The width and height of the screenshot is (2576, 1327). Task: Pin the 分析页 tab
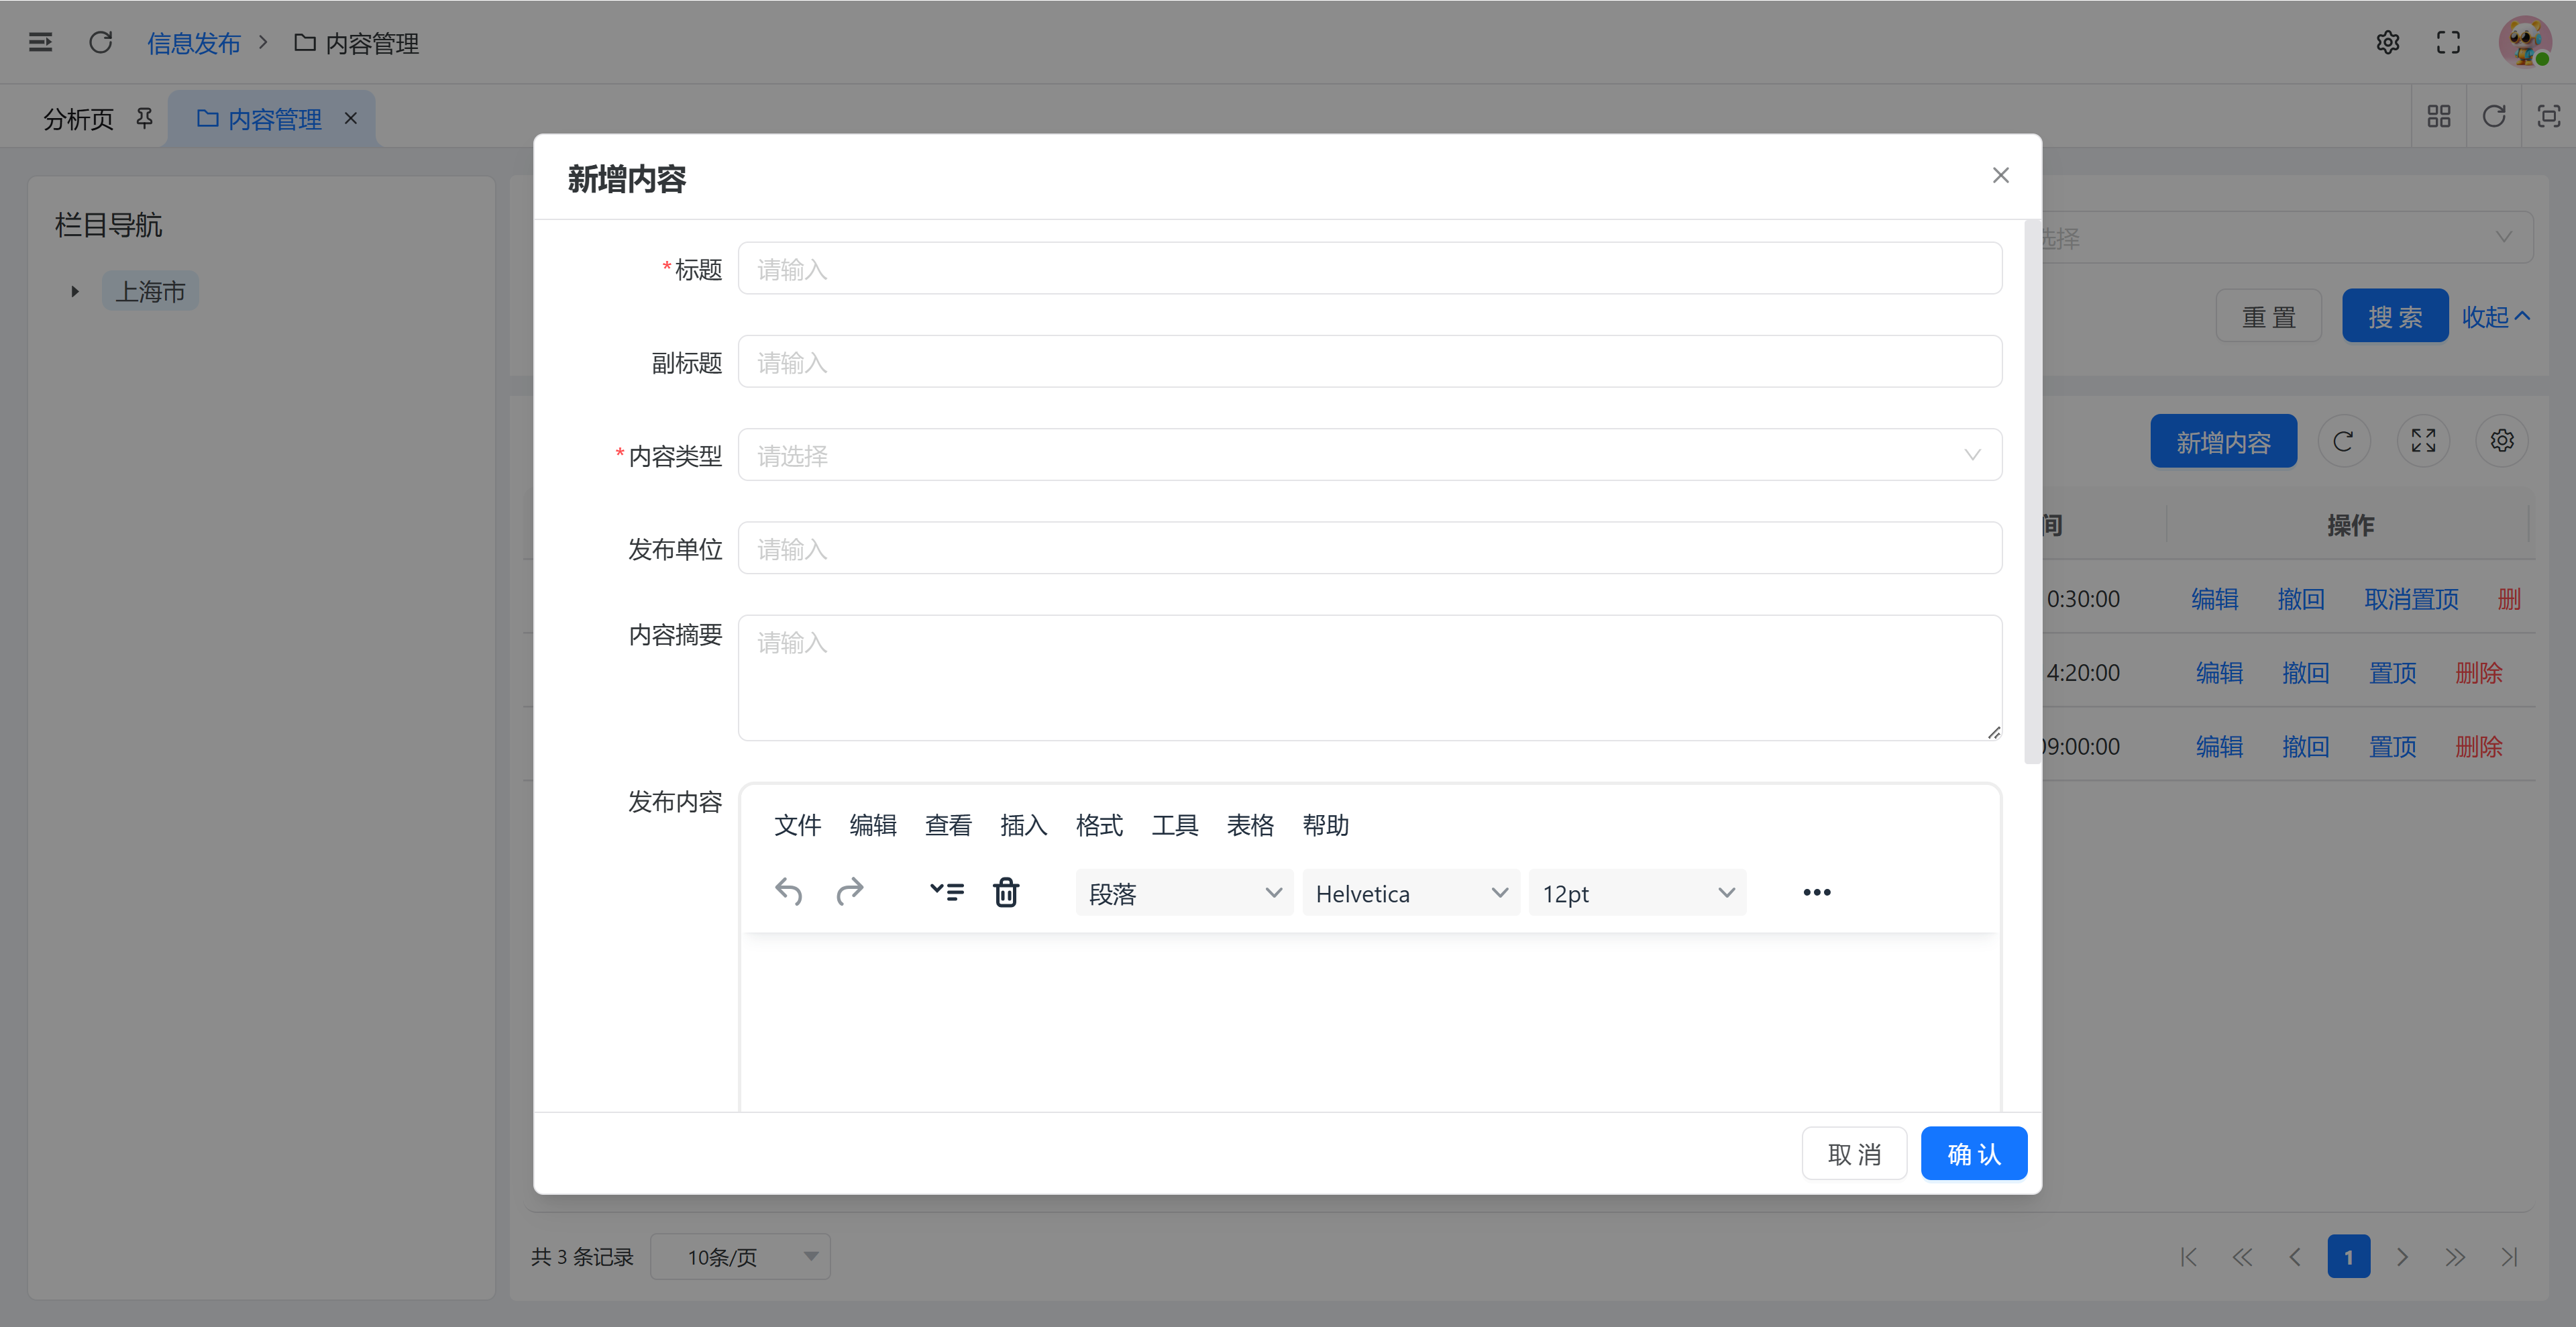[x=145, y=118]
